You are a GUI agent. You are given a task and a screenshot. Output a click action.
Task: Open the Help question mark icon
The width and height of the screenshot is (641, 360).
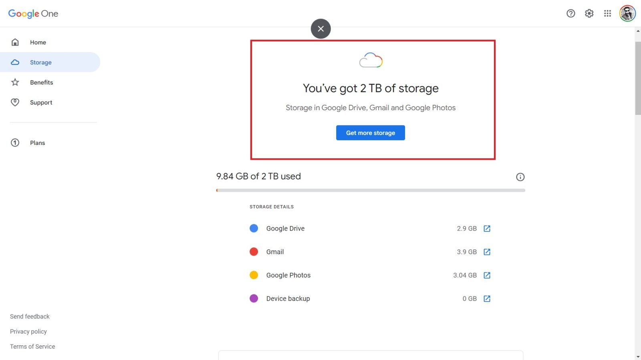point(570,14)
